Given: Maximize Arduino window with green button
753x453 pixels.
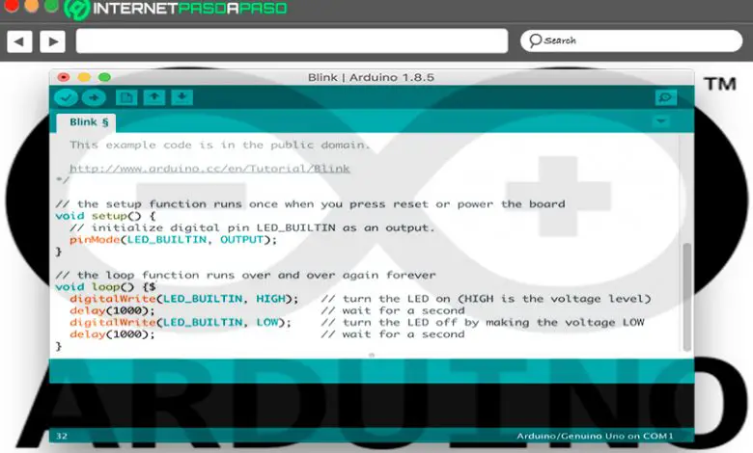Looking at the screenshot, I should [104, 77].
